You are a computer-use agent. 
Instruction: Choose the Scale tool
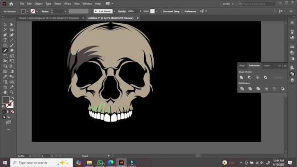coord(12,56)
